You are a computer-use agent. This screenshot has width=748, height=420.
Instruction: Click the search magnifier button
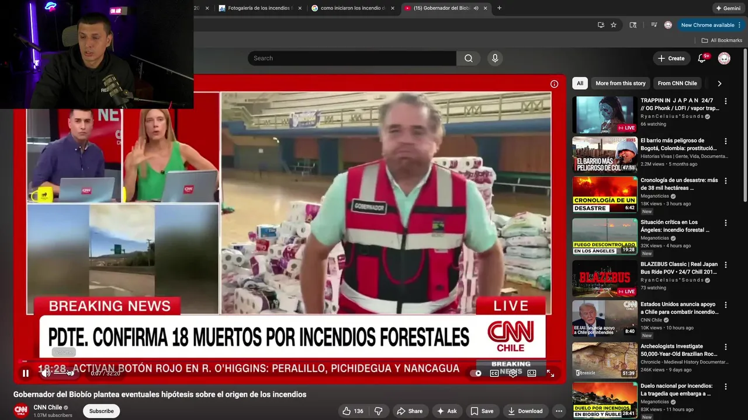[469, 58]
